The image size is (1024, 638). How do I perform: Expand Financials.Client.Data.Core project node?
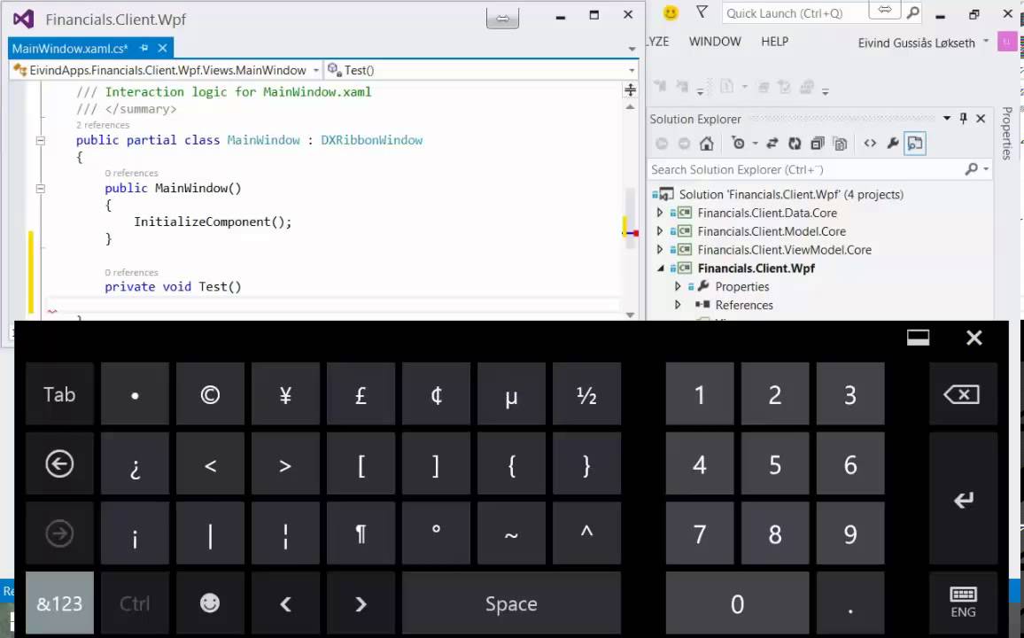(660, 213)
